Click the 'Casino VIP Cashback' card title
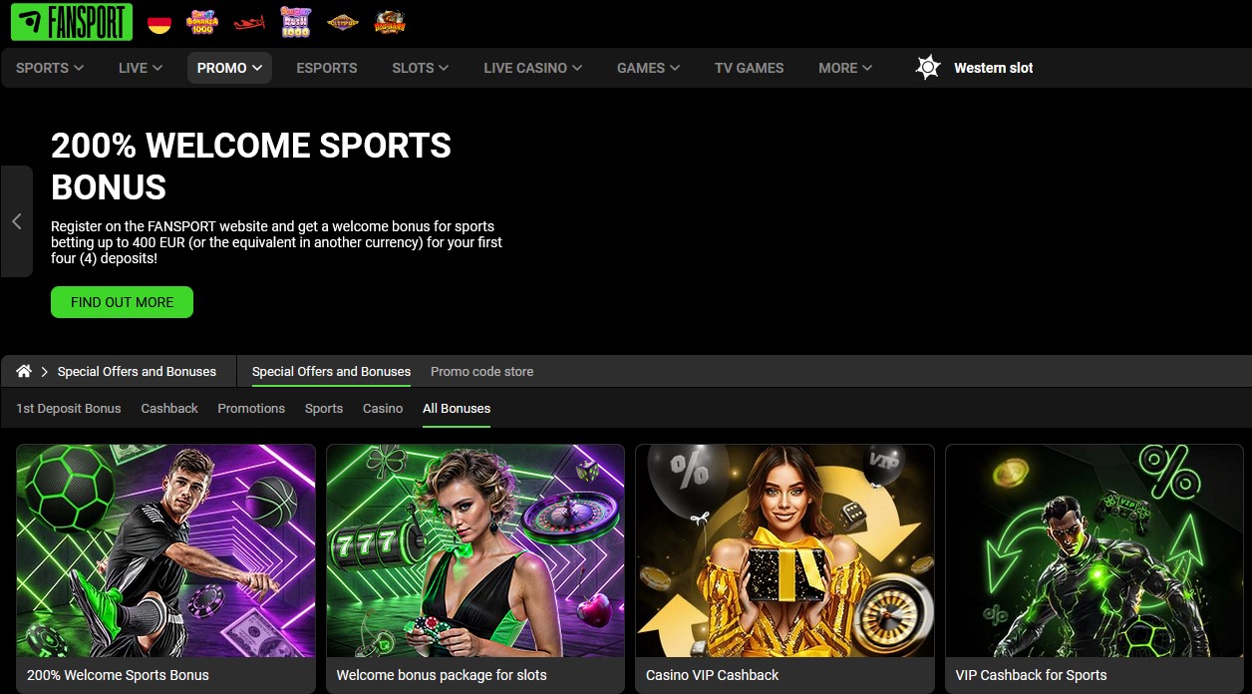The image size is (1252, 694). (712, 675)
